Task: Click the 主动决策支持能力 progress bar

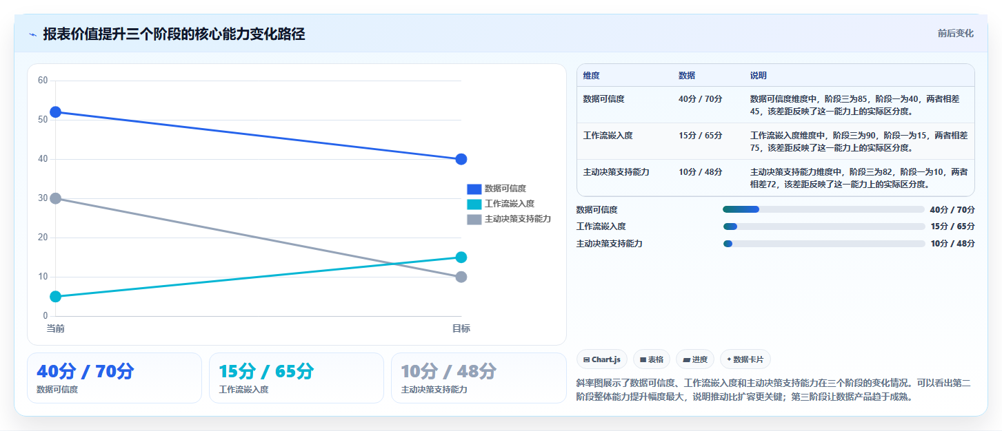Action: [824, 244]
